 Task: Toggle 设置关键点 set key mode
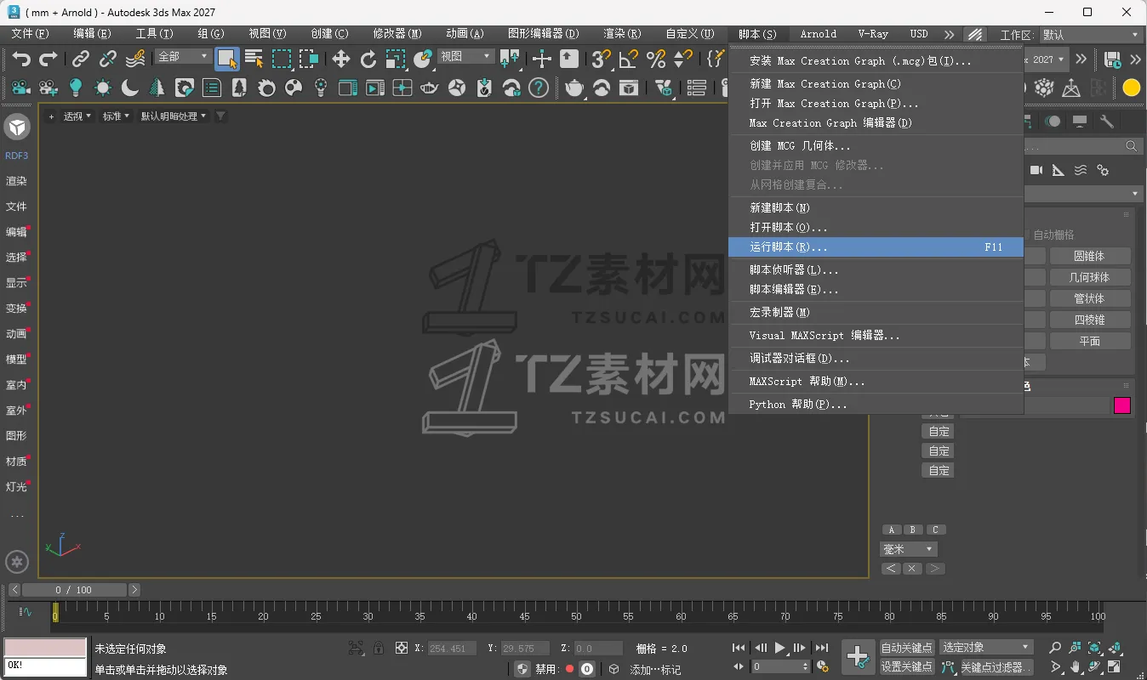tap(907, 667)
